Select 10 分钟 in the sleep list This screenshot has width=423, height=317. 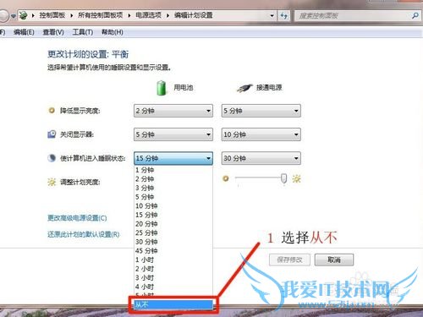coord(173,206)
